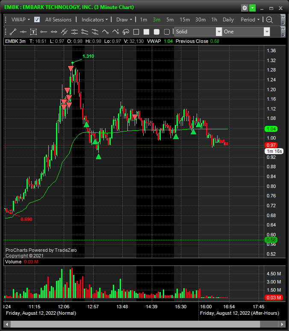Viewport: 289px width, 331px height.
Task: Select the horizontal double-slider lines tool
Action: (x=74, y=32)
